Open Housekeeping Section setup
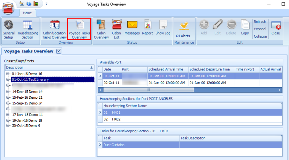The image size is (289, 160). coord(27,30)
